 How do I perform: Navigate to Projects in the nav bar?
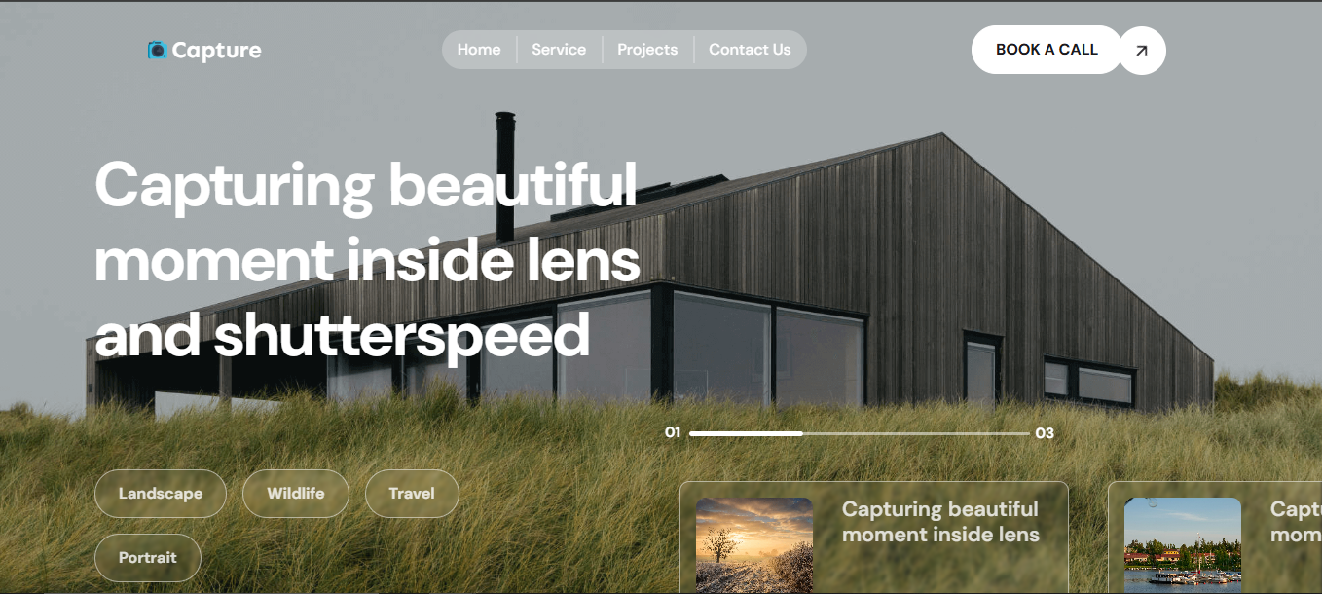point(647,50)
